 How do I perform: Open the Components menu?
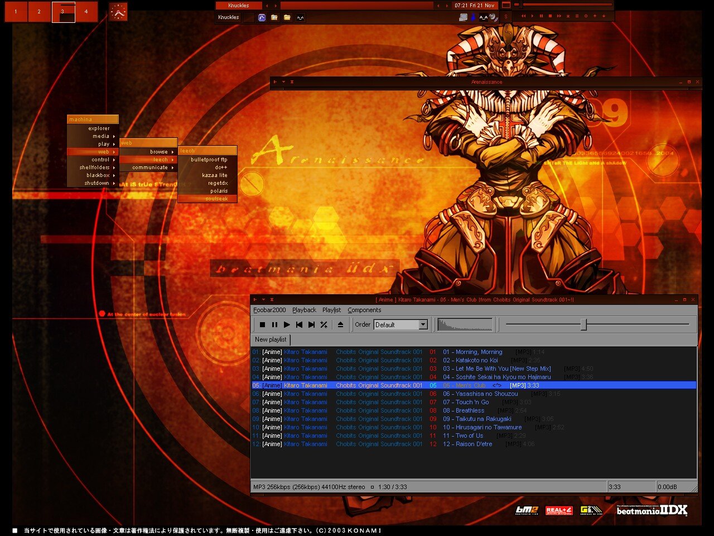364,310
